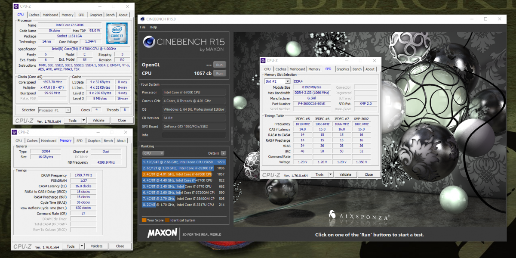The width and height of the screenshot is (516, 258).
Task: Select CPU tab in CPU-Z memory window
Action: (x=18, y=141)
